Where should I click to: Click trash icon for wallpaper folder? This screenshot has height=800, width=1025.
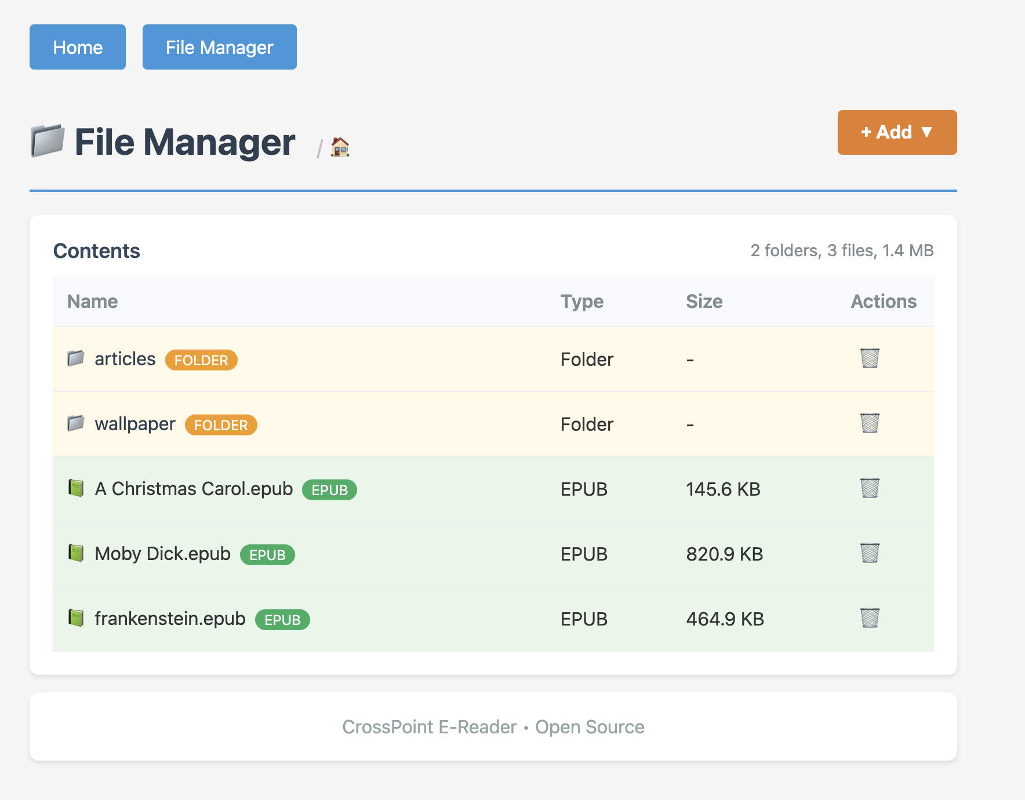point(869,424)
